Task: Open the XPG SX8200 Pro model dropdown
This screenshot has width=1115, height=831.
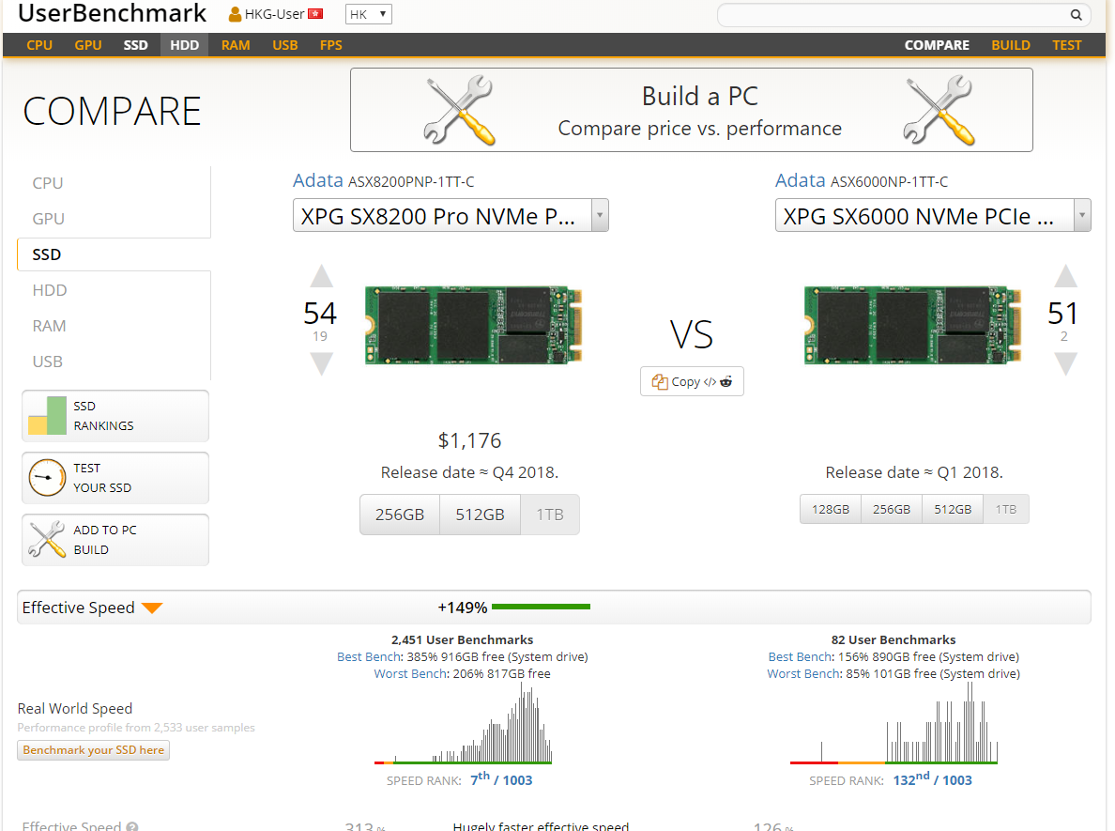Action: point(451,216)
